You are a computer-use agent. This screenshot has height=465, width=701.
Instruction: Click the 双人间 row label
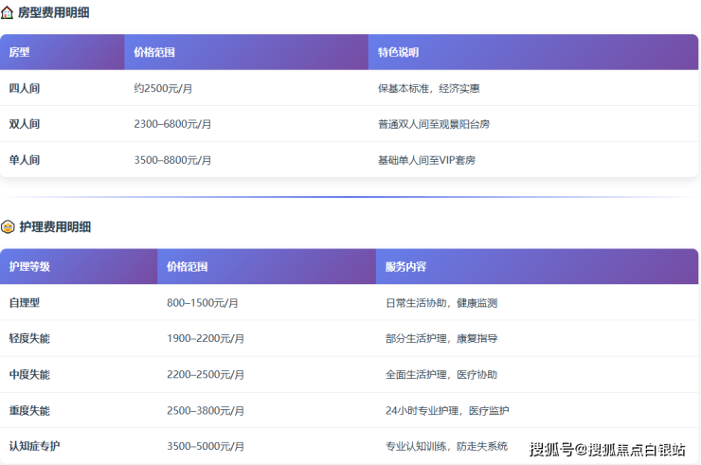click(x=25, y=124)
